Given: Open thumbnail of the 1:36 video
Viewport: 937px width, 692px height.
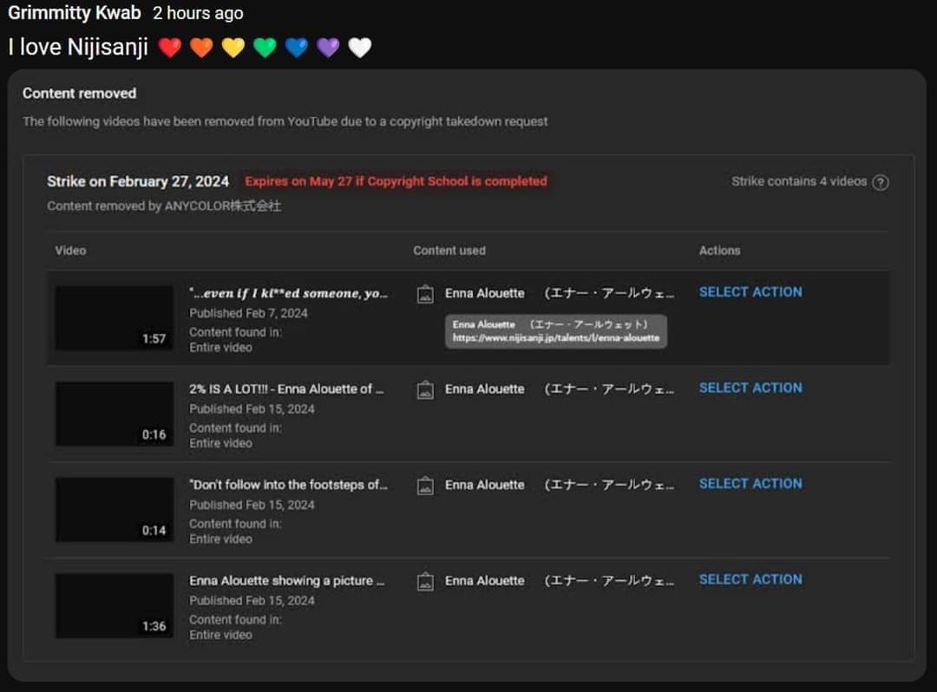Looking at the screenshot, I should 115,605.
